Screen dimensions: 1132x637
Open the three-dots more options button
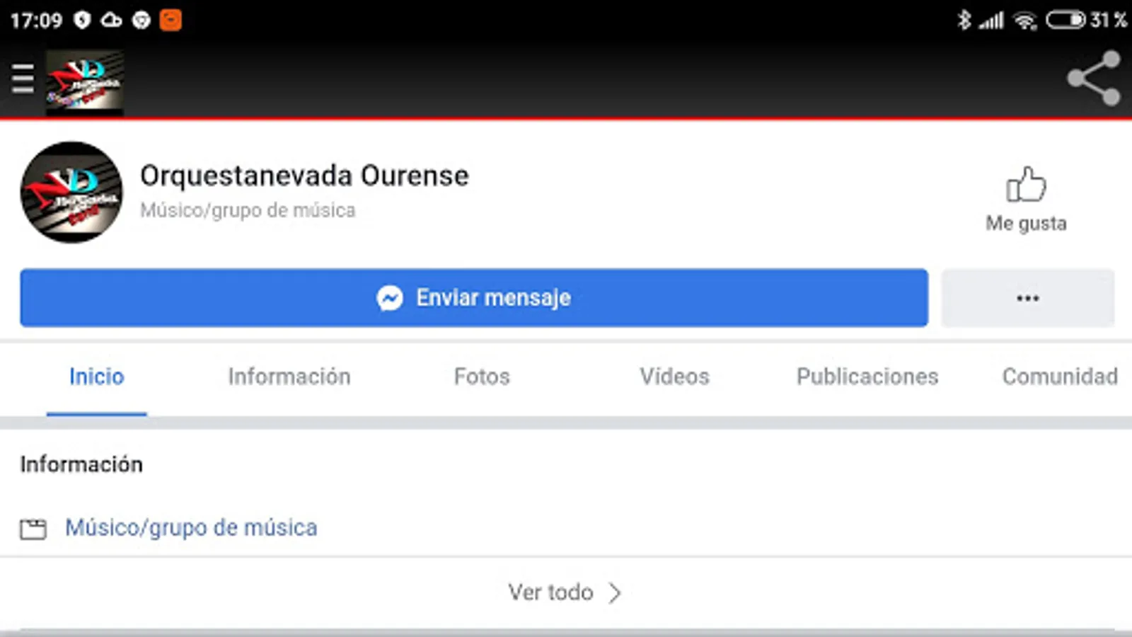[1028, 298]
